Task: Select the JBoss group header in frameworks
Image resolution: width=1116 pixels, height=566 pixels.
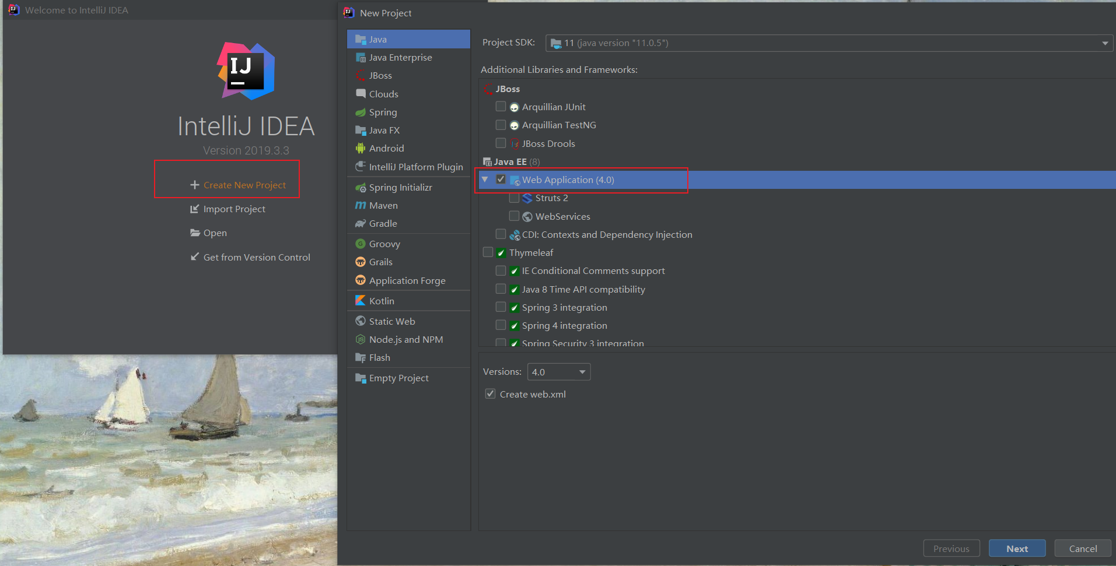Action: (507, 89)
